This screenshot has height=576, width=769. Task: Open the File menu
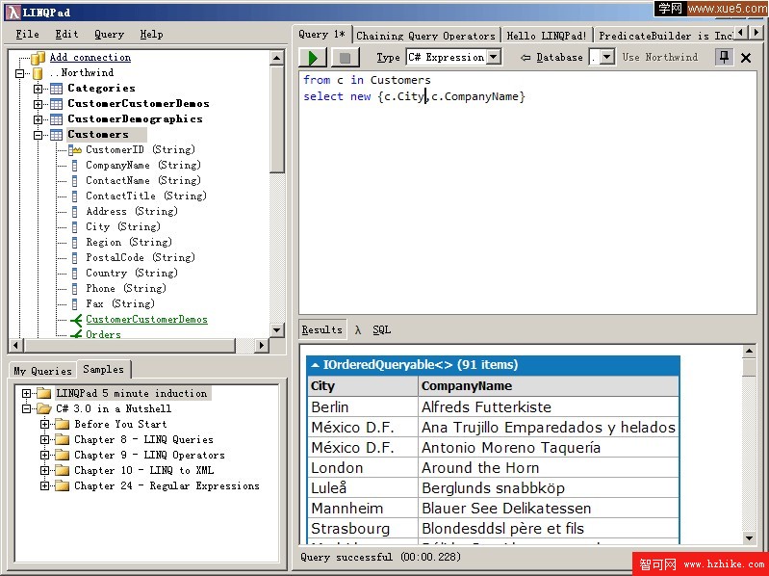click(28, 35)
